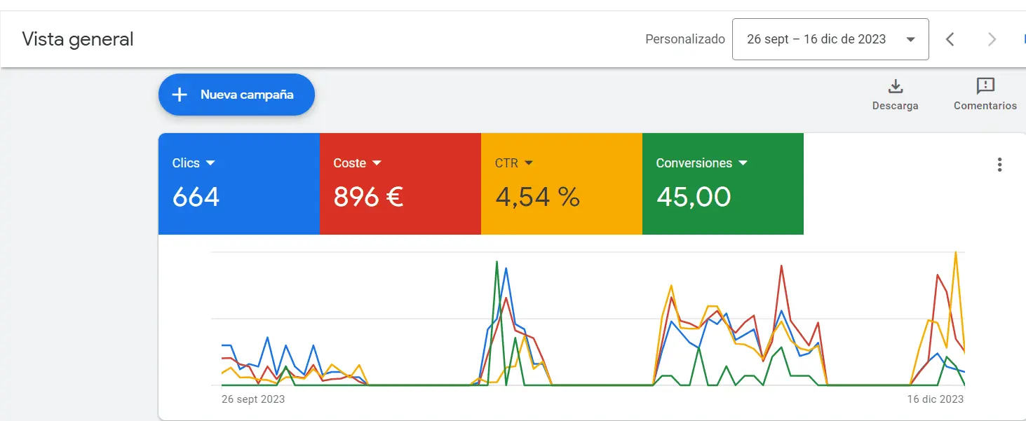Click the 26 sept 2023 axis label
The image size is (1026, 421).
[x=253, y=399]
